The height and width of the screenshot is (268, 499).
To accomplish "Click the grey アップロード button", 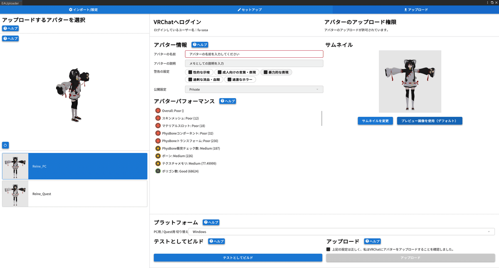I will 410,258.
